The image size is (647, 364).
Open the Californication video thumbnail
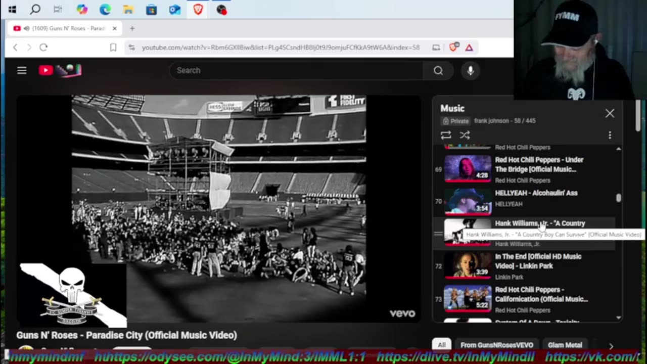coord(468,299)
